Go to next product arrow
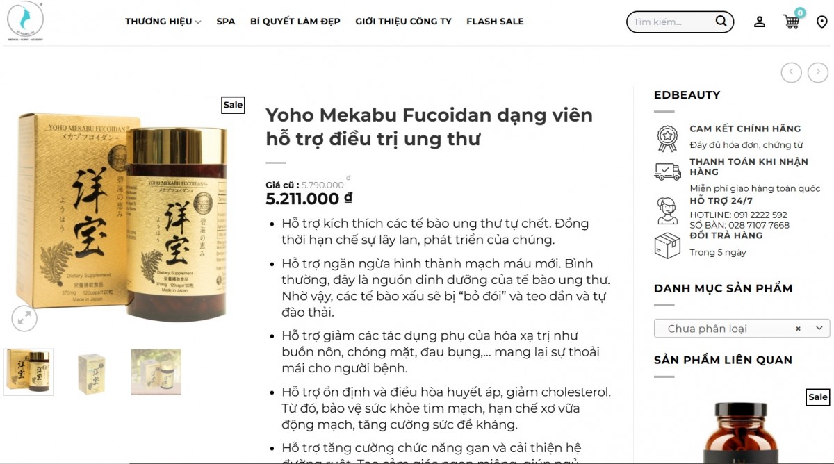Screen dimensions: 834x464 pos(818,72)
